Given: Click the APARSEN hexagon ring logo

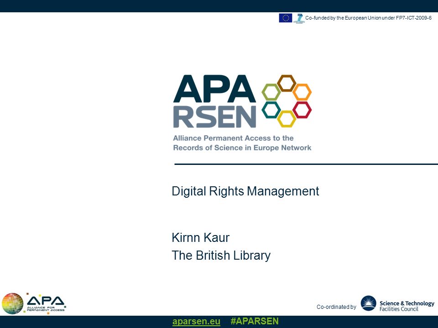Looking at the screenshot, I should point(287,101).
